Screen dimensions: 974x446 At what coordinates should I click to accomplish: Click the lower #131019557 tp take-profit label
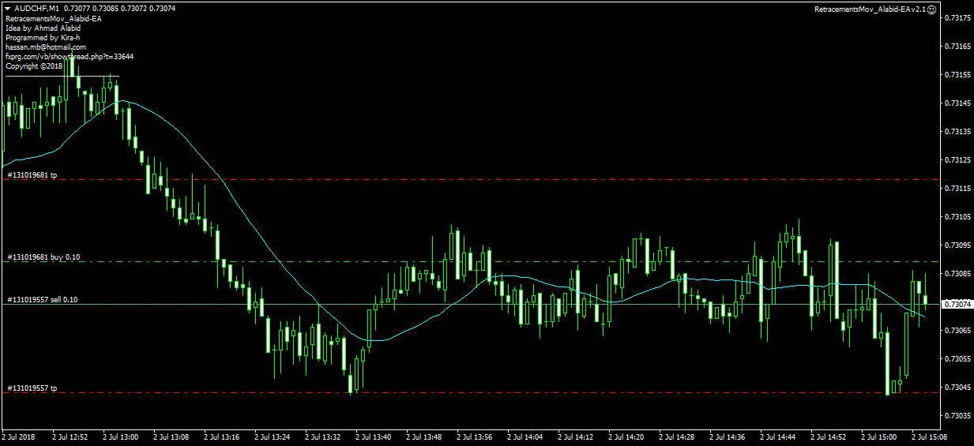(x=32, y=388)
